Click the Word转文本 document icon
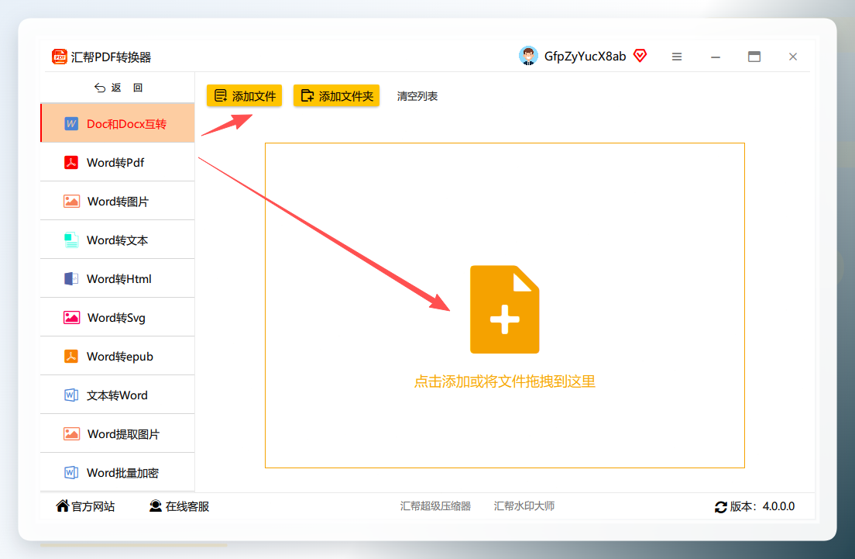Image resolution: width=855 pixels, height=559 pixels. click(71, 240)
